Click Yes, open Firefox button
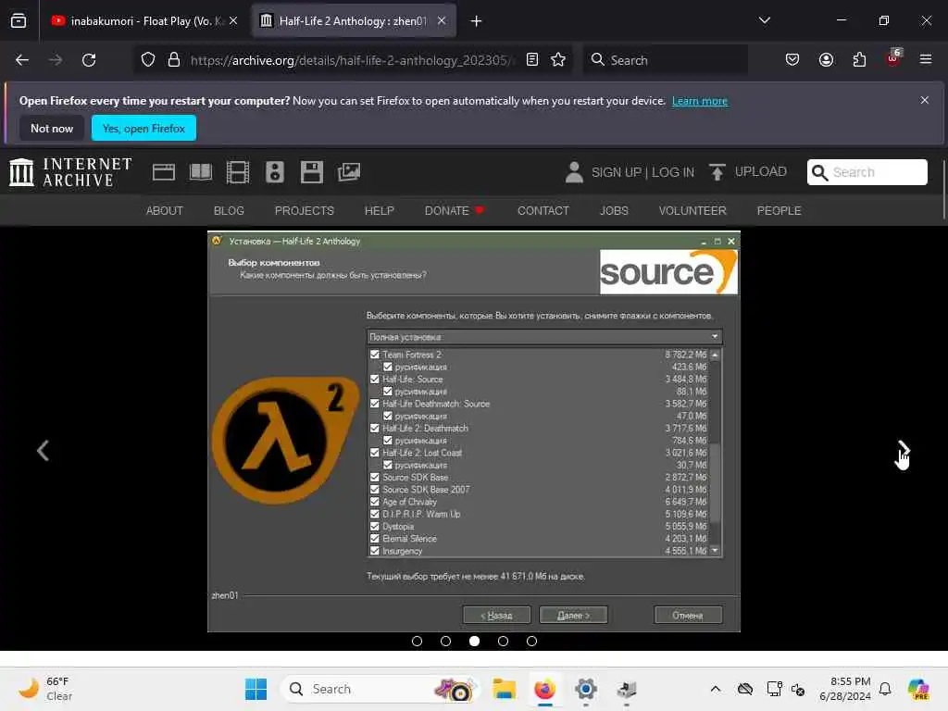Viewport: 948px width, 711px height. pos(143,128)
